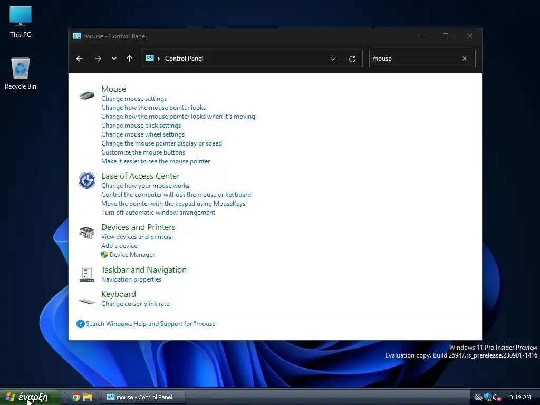The width and height of the screenshot is (540, 405).
Task: Open pointer looks when it's moving link
Action: tap(178, 117)
